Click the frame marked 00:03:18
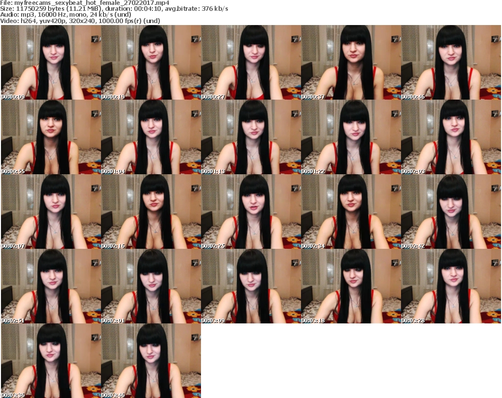 351,286
